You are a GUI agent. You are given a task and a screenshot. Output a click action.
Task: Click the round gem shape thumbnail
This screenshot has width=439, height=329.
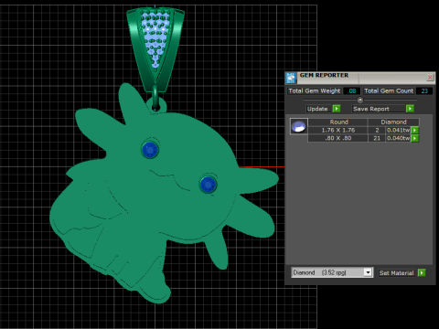point(299,126)
